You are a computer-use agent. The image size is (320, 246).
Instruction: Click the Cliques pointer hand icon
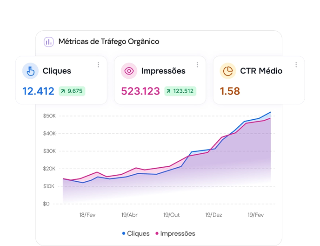pos(31,71)
